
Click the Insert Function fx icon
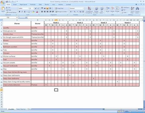pyautogui.click(x=26, y=17)
